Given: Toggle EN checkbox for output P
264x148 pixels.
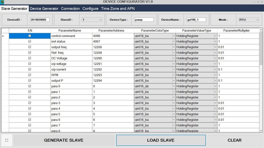Looking at the screenshot, I should click(30, 80).
